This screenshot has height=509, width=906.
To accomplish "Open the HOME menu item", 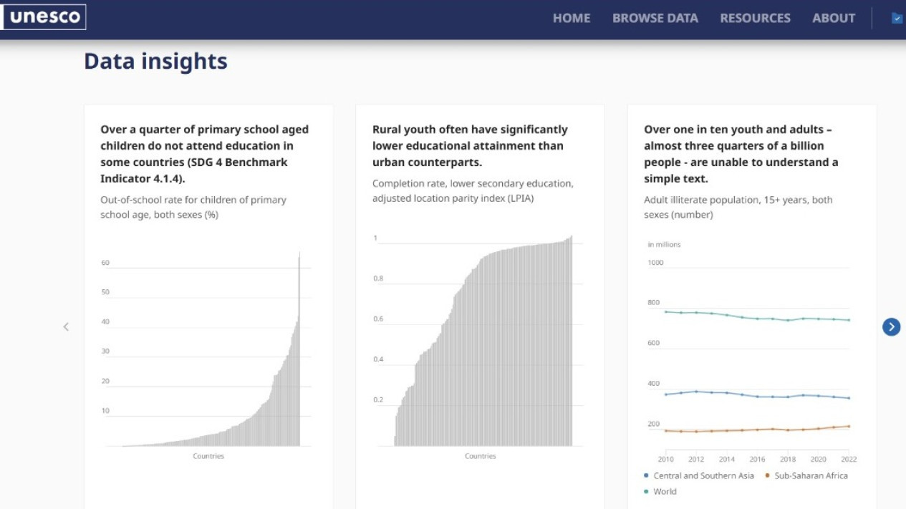I will point(572,18).
